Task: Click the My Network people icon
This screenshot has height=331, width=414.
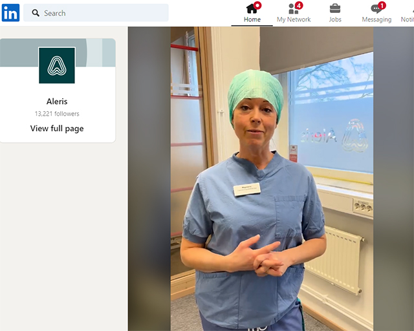Action: tap(293, 9)
